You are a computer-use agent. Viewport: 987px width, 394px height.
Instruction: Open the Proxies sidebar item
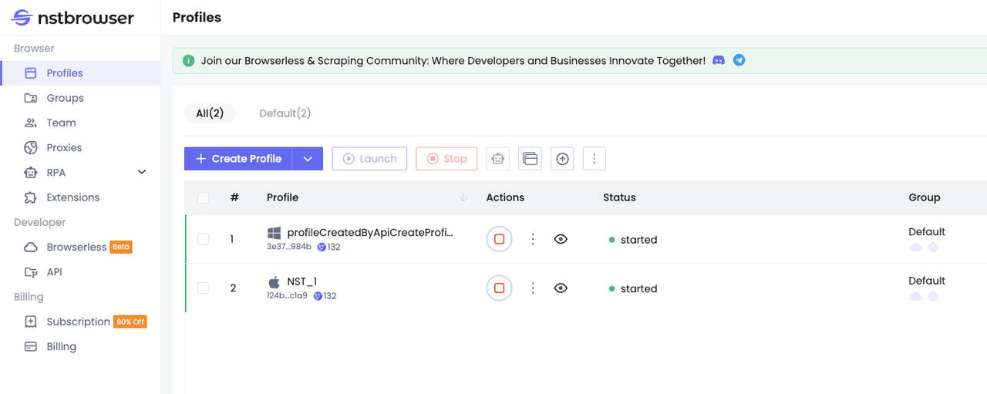(x=80, y=147)
